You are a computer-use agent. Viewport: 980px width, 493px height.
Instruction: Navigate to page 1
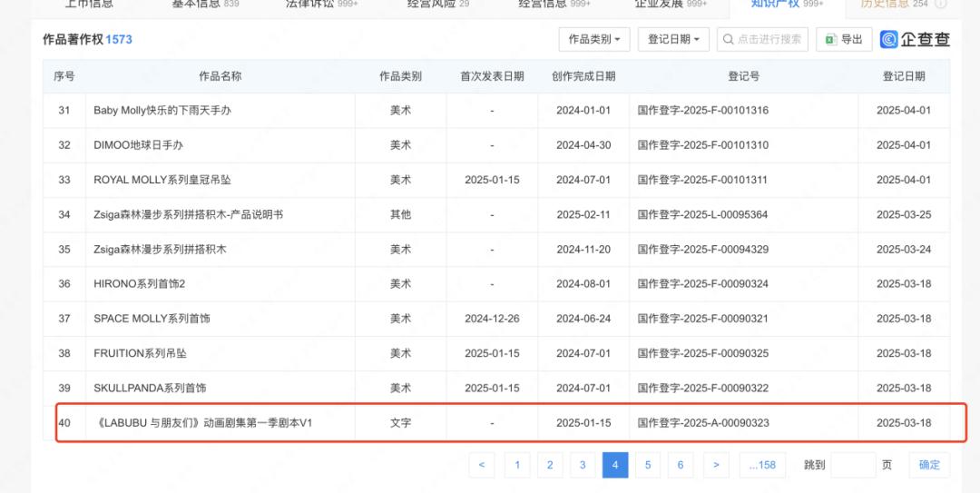[516, 465]
